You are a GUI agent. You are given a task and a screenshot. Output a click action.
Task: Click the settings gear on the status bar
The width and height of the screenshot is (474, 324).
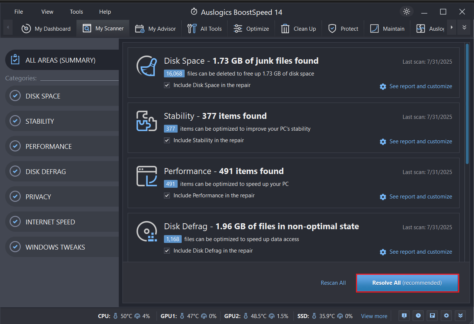446,315
